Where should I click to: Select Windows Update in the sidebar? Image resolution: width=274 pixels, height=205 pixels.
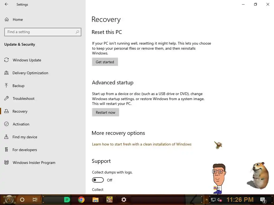coord(27,60)
